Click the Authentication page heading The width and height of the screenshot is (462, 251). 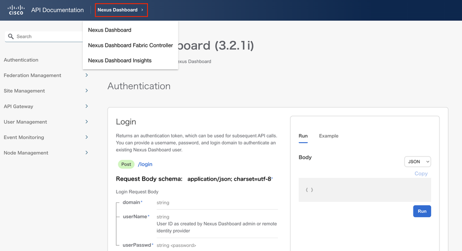coord(139,86)
